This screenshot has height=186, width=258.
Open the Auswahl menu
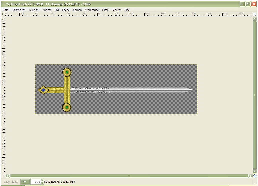click(x=34, y=10)
